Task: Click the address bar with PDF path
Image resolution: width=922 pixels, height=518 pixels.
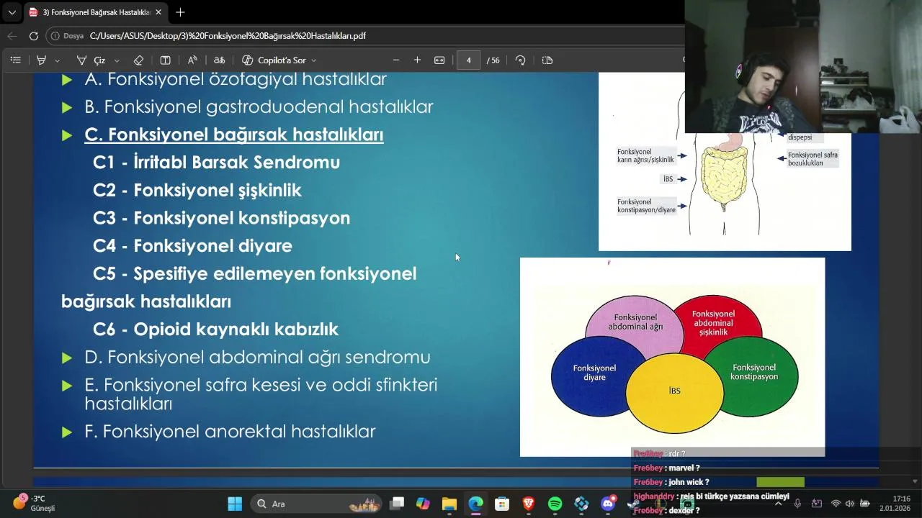Action: (x=228, y=36)
